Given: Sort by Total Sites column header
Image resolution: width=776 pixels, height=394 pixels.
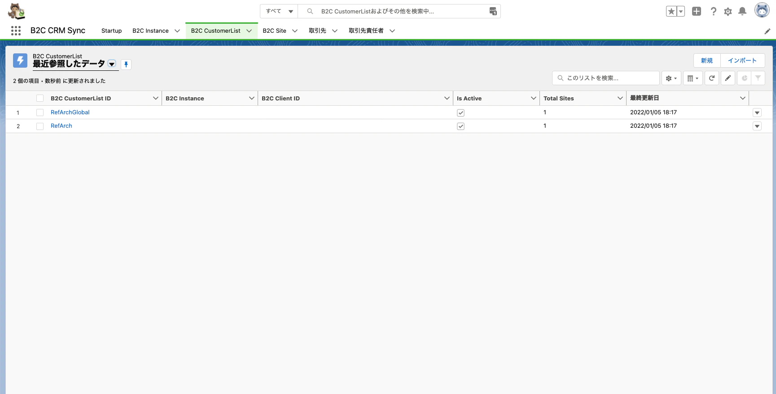Looking at the screenshot, I should (x=559, y=99).
